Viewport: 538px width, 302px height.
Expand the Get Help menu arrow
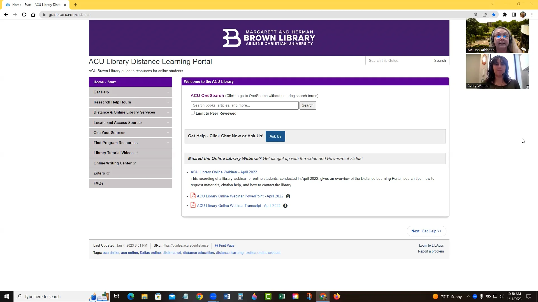[168, 92]
